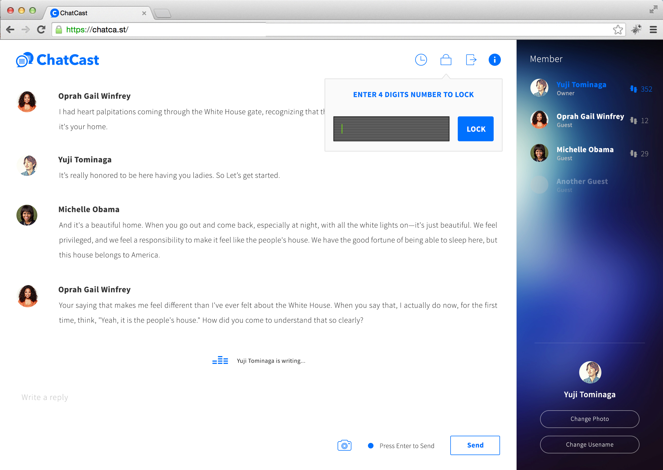The height and width of the screenshot is (470, 663).
Task: Select the ChatCast browser tab
Action: [x=98, y=13]
